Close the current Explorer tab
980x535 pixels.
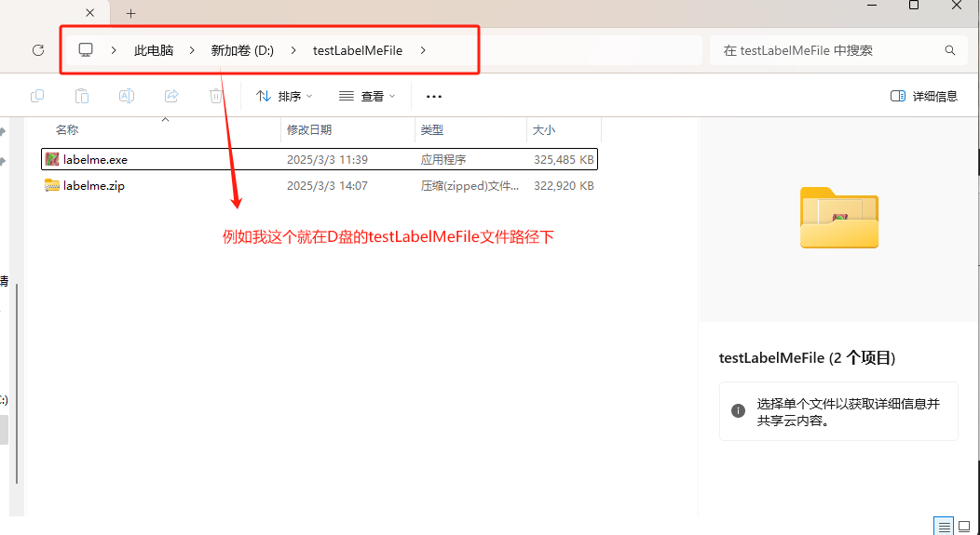(x=90, y=12)
